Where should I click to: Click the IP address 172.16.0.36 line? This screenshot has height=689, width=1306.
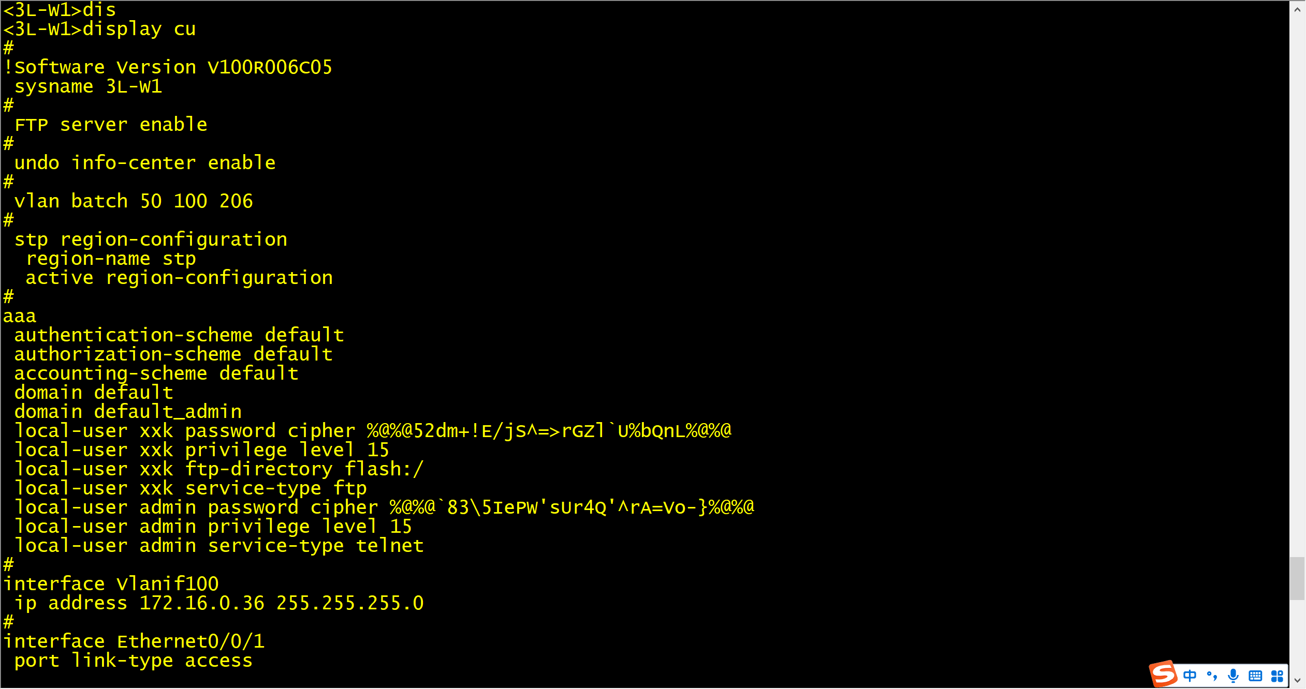point(219,603)
